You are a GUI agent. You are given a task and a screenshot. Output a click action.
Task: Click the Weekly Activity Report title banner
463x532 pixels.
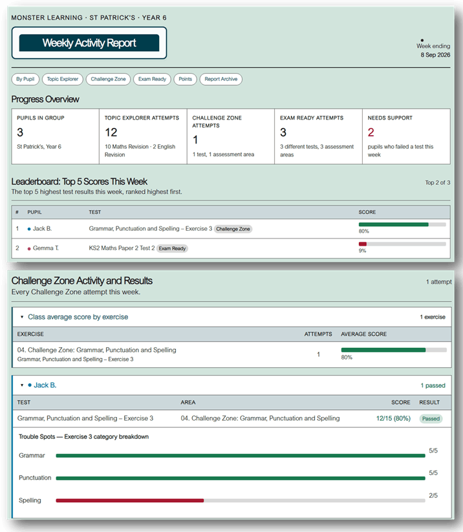[x=89, y=43]
